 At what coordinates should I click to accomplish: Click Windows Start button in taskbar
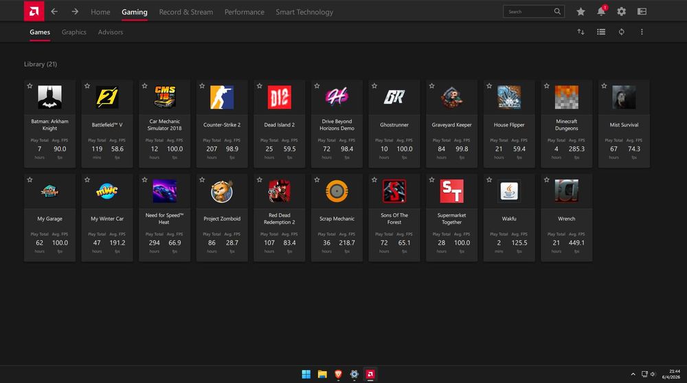tap(306, 374)
